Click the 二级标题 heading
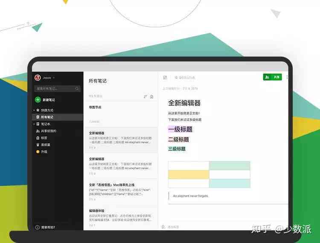Viewport: 320px width, 243px height. [179, 139]
